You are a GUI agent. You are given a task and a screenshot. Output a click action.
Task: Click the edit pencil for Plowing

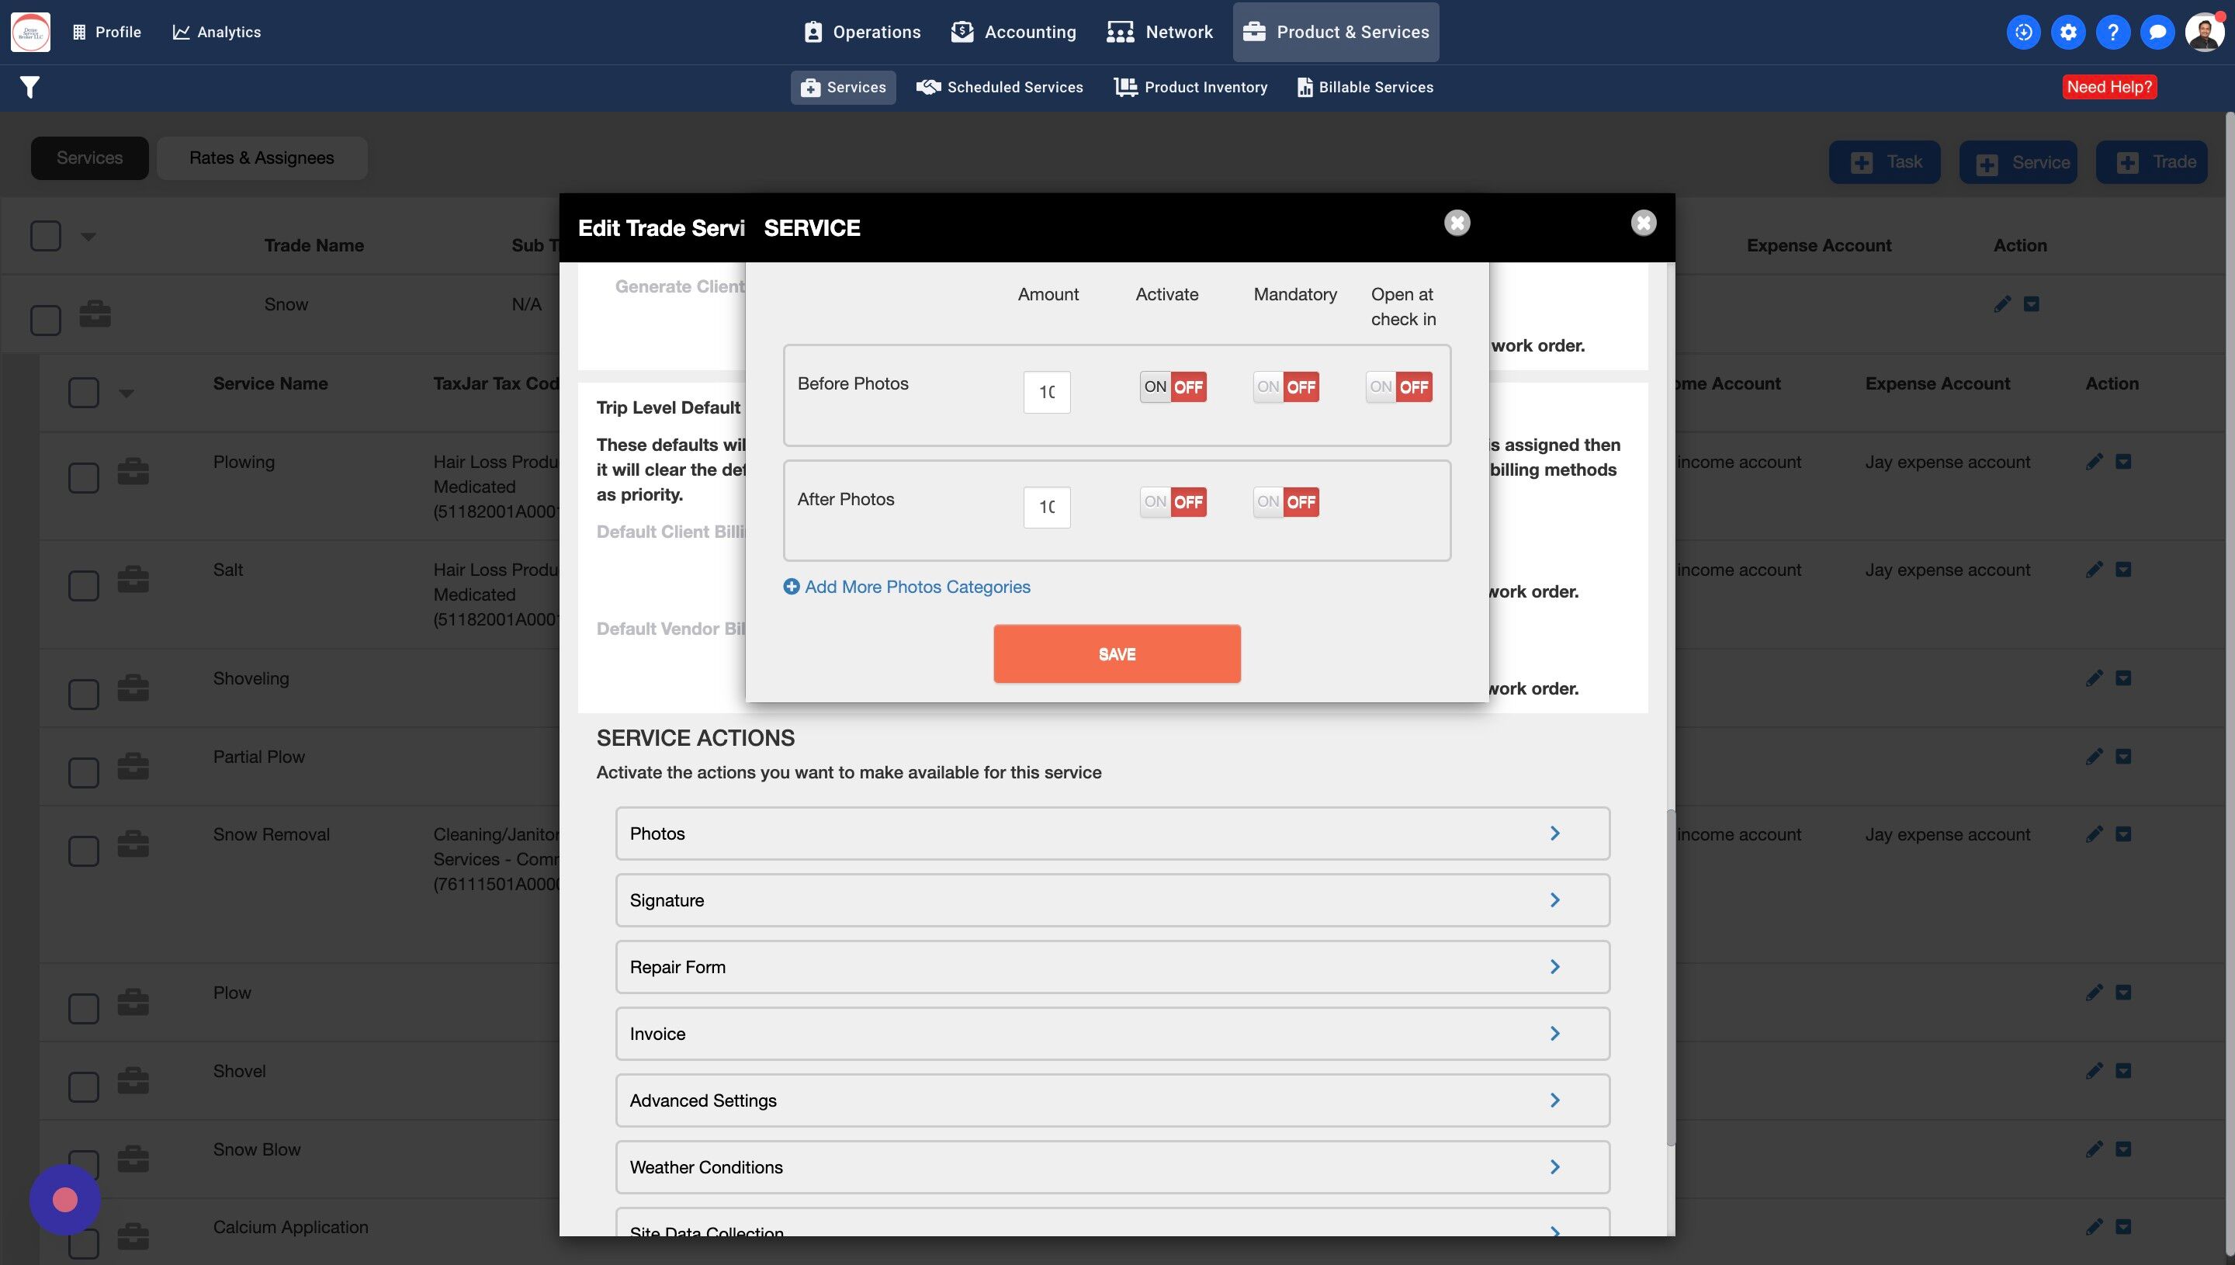pos(2094,461)
